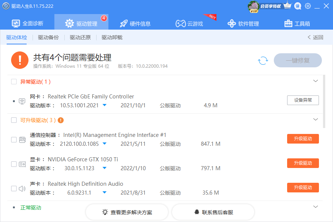Click the HOT ribbon on 云游戏
The width and height of the screenshot is (333, 222).
[211, 17]
